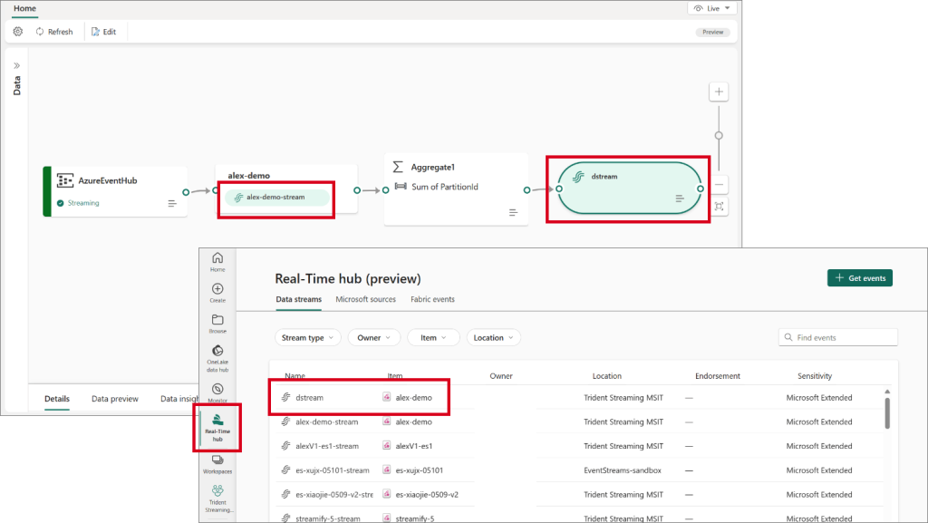Click stream icon beside alexV1-es1-stream row

pos(285,446)
